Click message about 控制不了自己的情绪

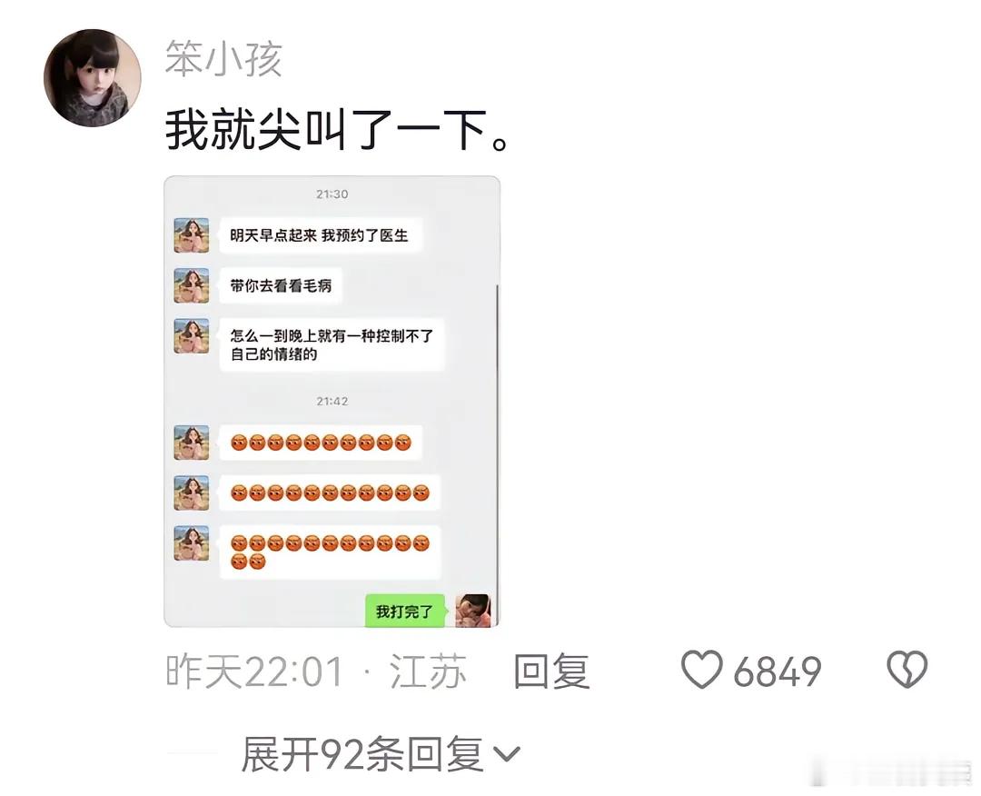(332, 344)
